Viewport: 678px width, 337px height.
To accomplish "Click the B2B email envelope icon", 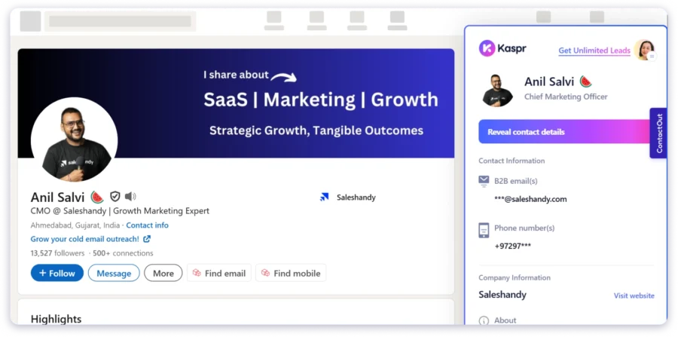I will coord(484,181).
